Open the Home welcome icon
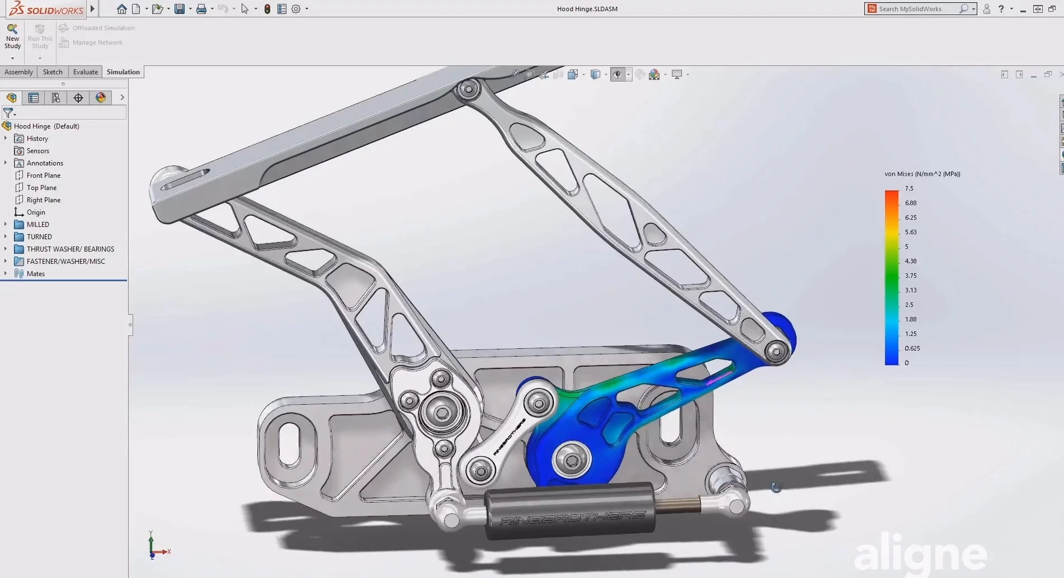 click(x=121, y=9)
